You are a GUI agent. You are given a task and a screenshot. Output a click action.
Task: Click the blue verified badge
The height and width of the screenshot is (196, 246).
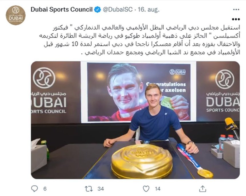point(98,9)
